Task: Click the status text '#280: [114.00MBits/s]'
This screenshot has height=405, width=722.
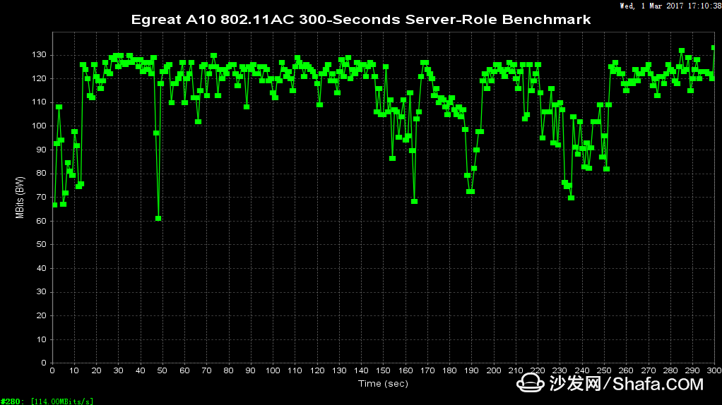Action: coord(47,401)
